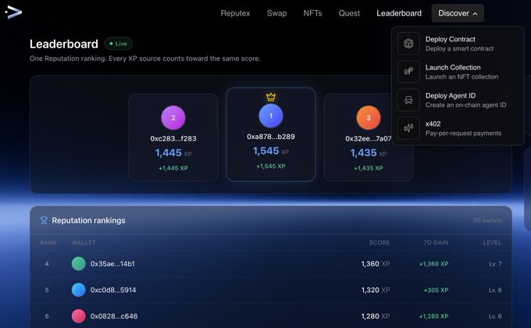Screen dimensions: 531x328
Task: Click the orange rank 3 avatar
Action: point(368,118)
